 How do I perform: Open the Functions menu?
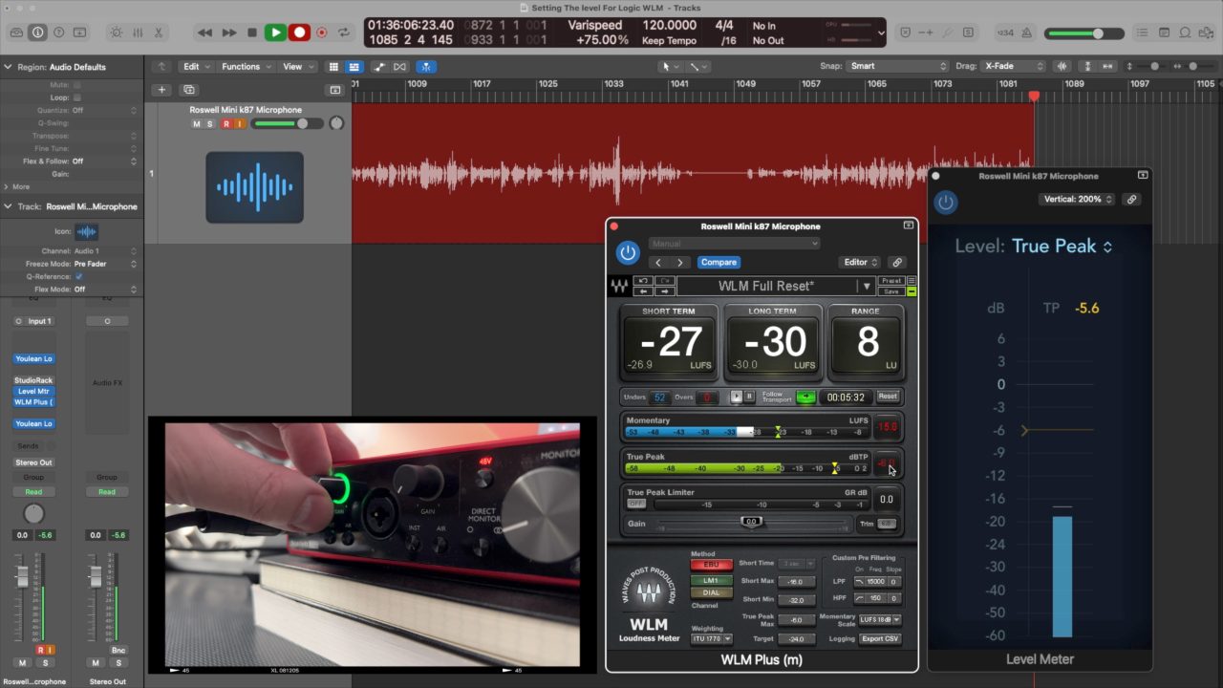tap(246, 67)
